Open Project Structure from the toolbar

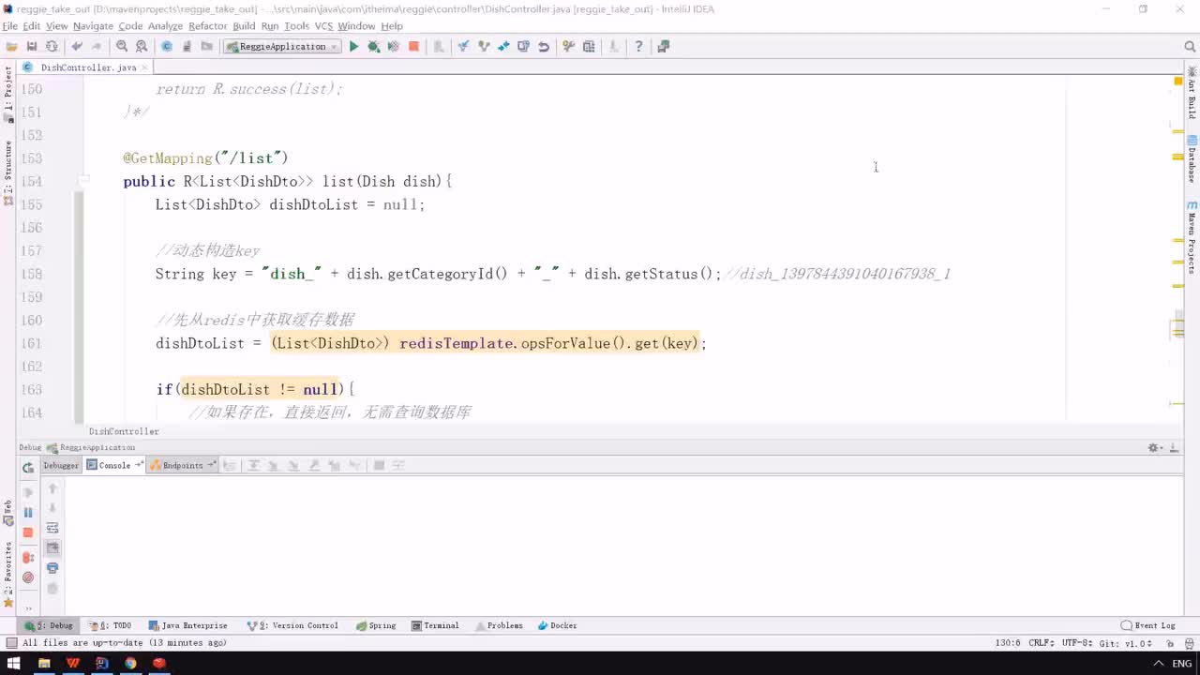coord(589,46)
